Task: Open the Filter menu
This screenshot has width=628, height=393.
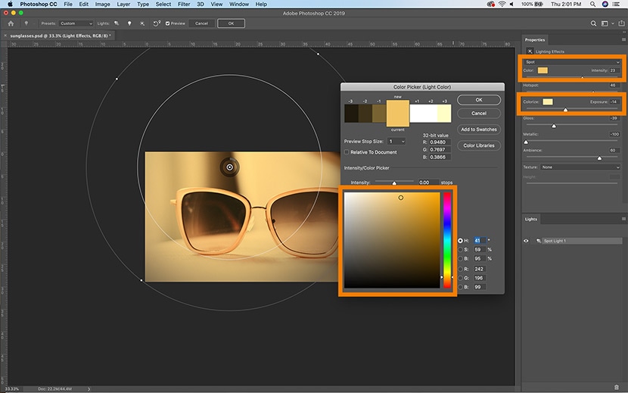Action: [184, 5]
